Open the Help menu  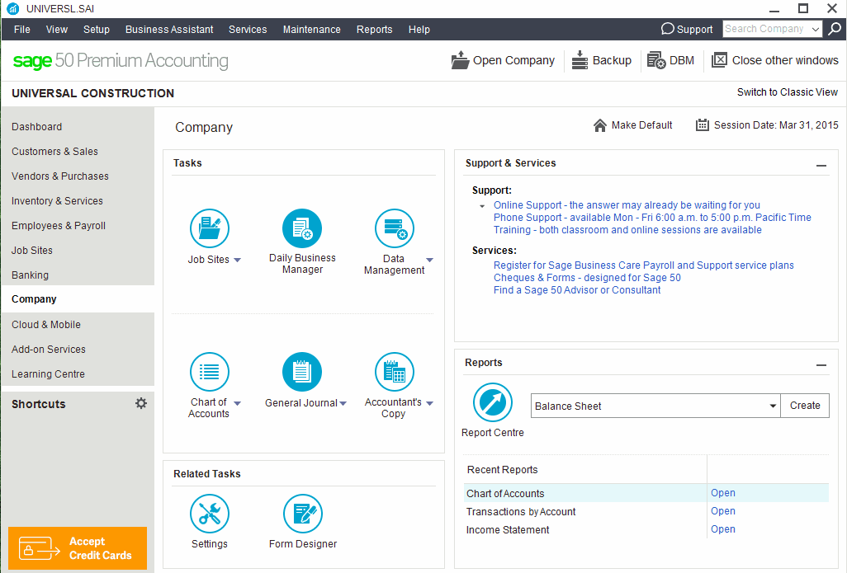(x=419, y=29)
